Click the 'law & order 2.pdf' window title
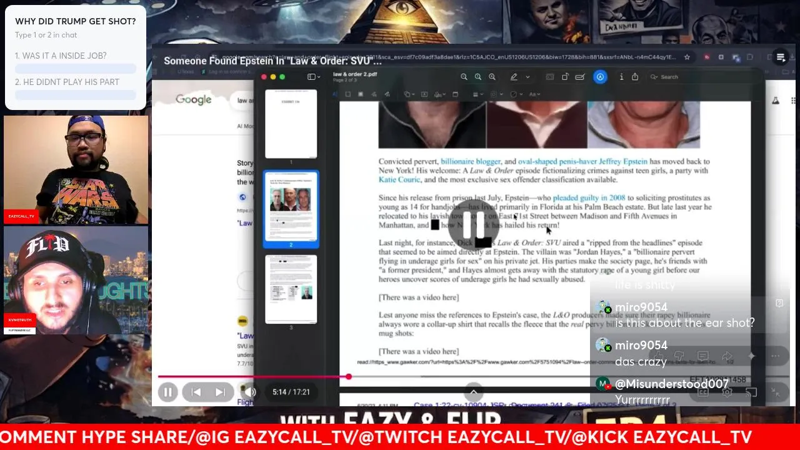Image resolution: width=800 pixels, height=450 pixels. click(x=355, y=74)
